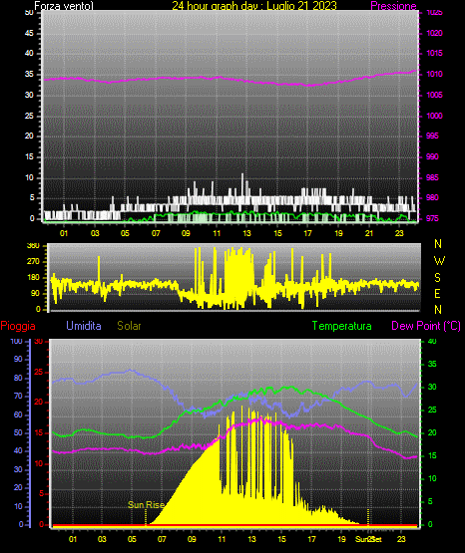The height and width of the screenshot is (553, 465).
Task: Click humidity axis value "70"
Action: coord(18,396)
